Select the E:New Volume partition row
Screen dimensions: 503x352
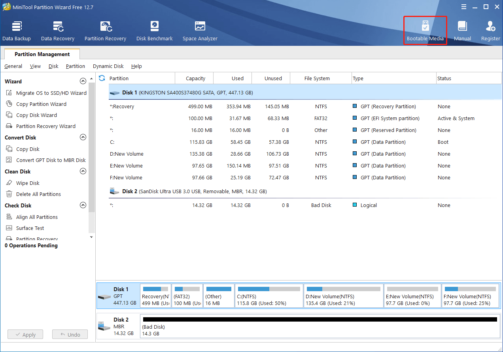click(304, 166)
